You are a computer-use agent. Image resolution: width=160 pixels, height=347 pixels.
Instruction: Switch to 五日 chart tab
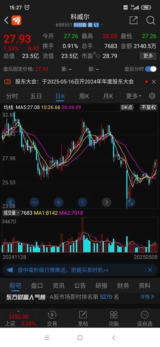click(x=36, y=96)
